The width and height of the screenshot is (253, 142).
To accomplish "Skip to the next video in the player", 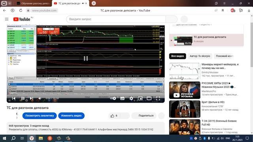I will click(x=32, y=98).
